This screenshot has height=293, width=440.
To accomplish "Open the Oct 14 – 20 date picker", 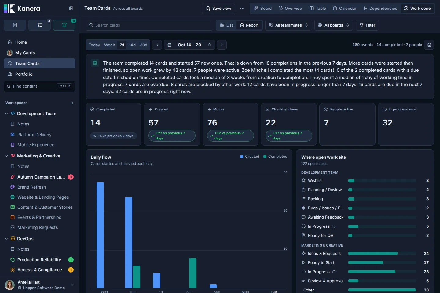I will 189,45.
